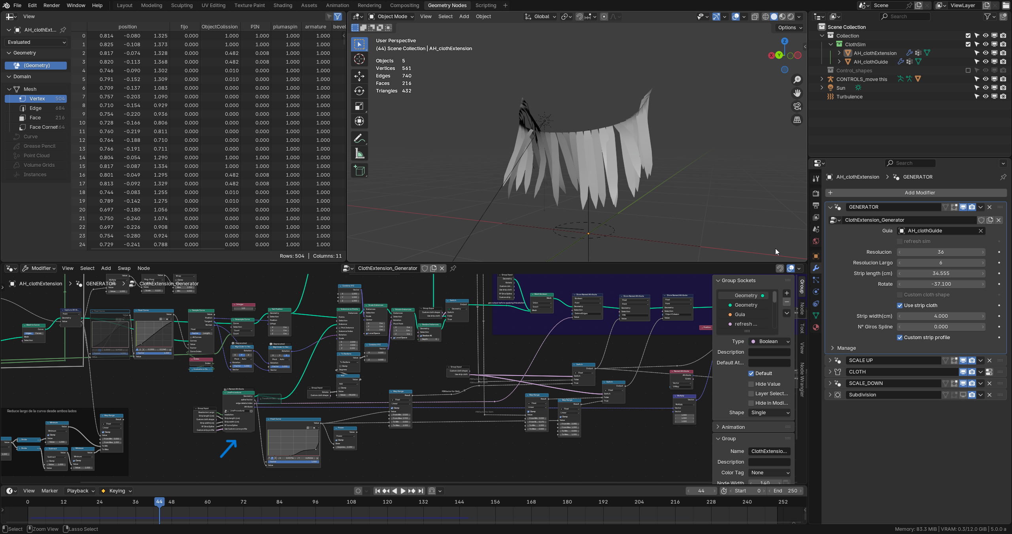
Task: Click the Add Modifier button
Action: click(916, 193)
